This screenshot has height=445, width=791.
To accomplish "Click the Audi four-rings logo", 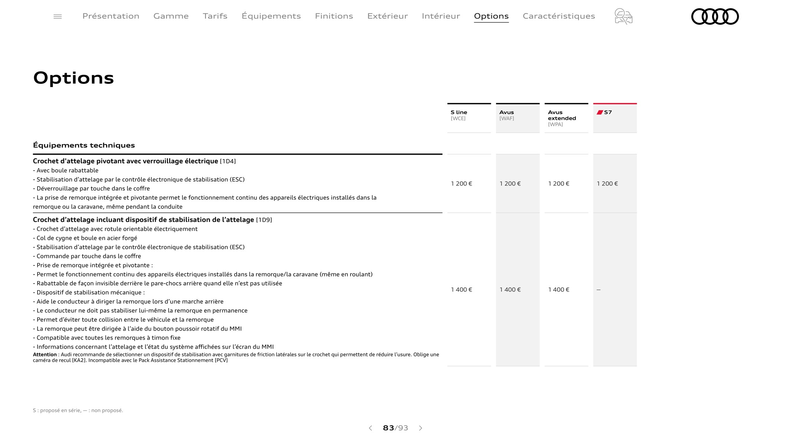I will click(x=715, y=16).
